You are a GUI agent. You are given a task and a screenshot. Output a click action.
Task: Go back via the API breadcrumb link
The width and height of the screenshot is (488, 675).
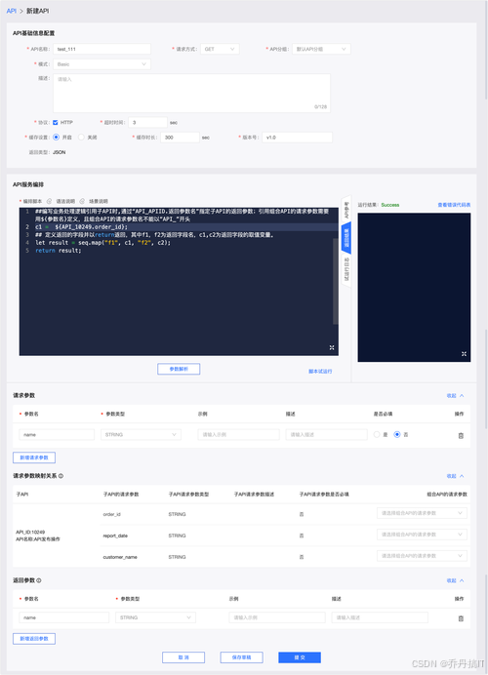[11, 11]
